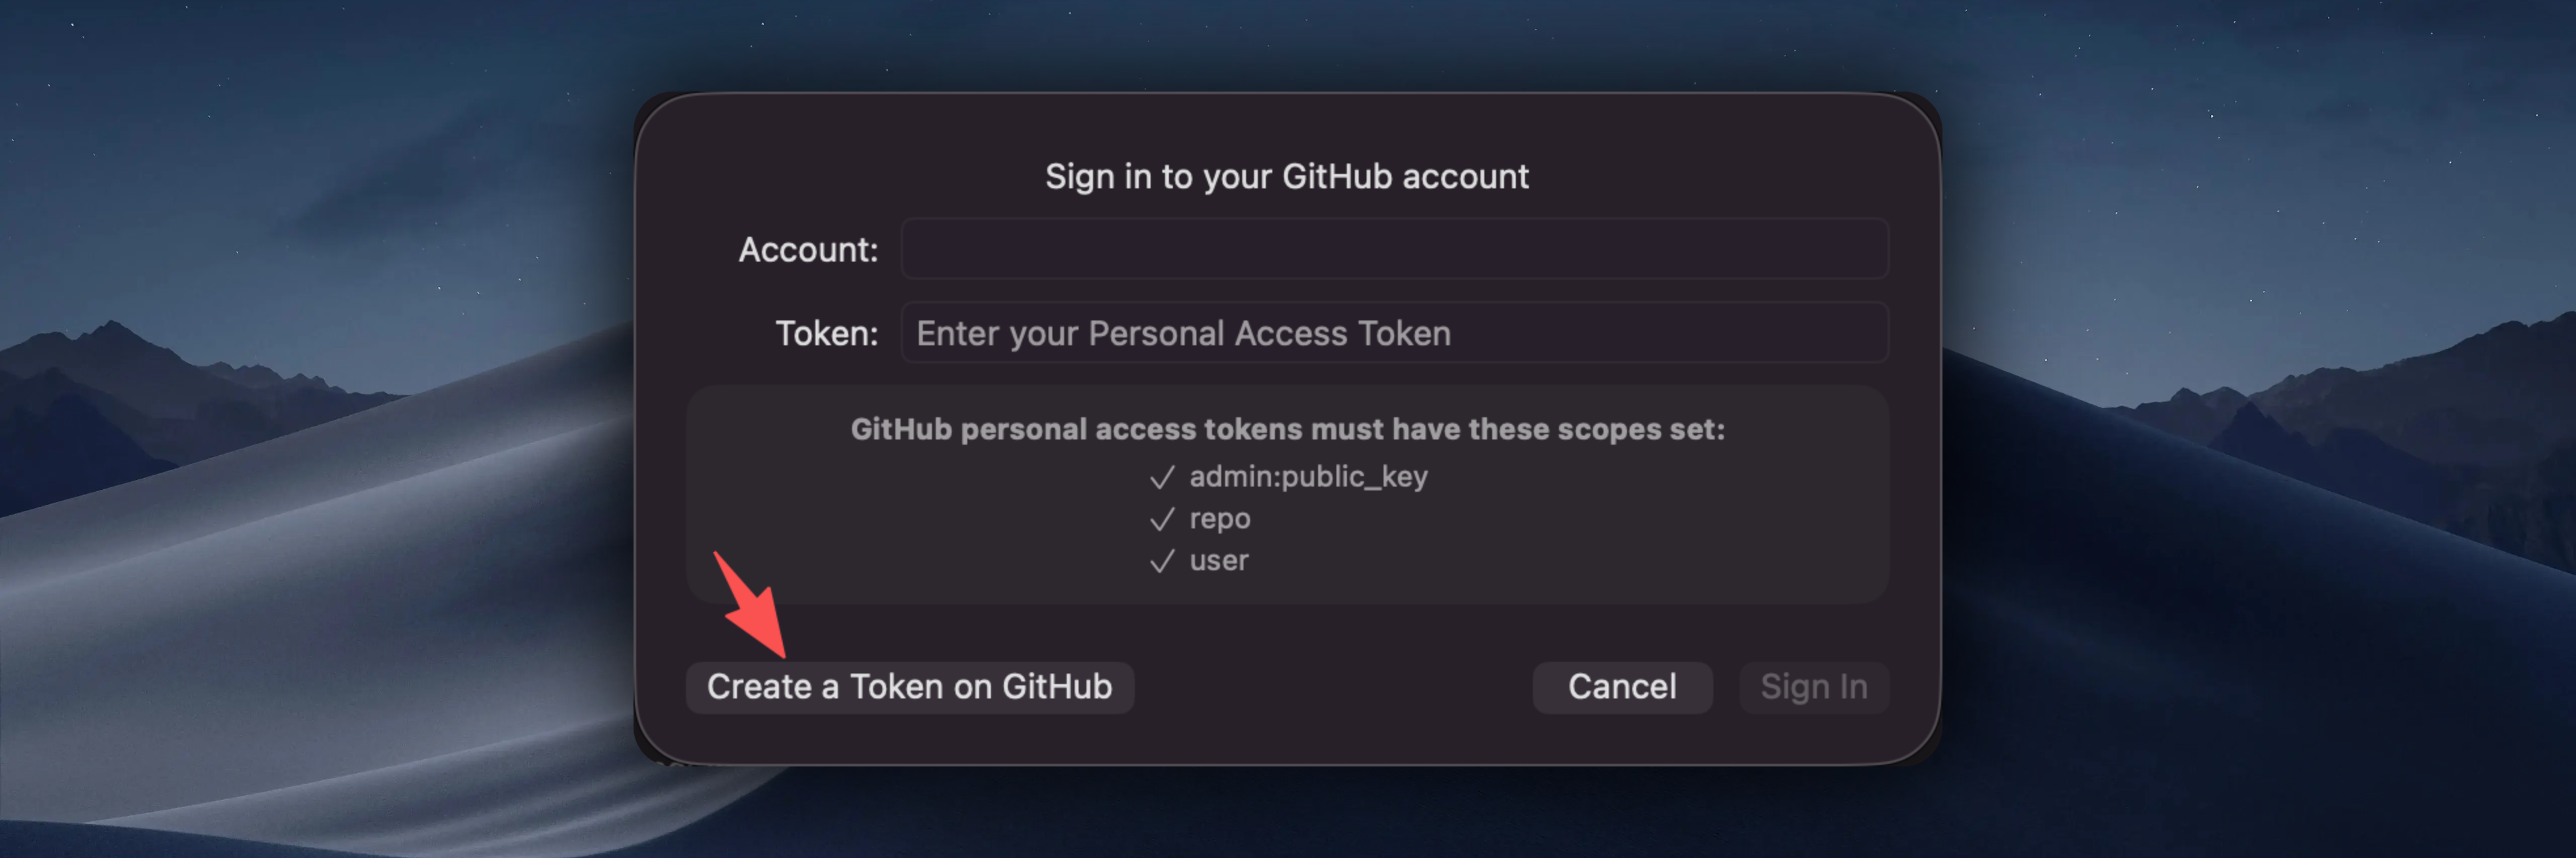Click the Cancel button

click(1621, 686)
